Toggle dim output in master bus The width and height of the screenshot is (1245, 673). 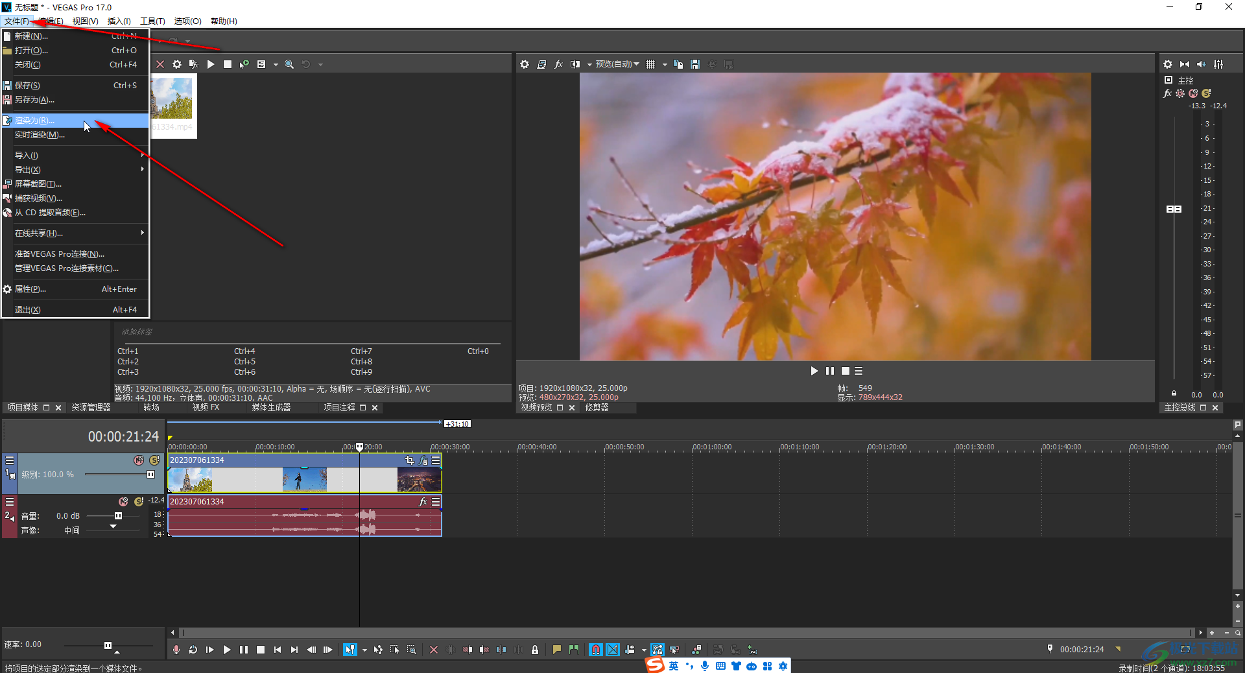[1202, 64]
